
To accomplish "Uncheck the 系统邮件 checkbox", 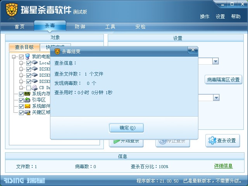I will pyautogui.click(x=21, y=107).
